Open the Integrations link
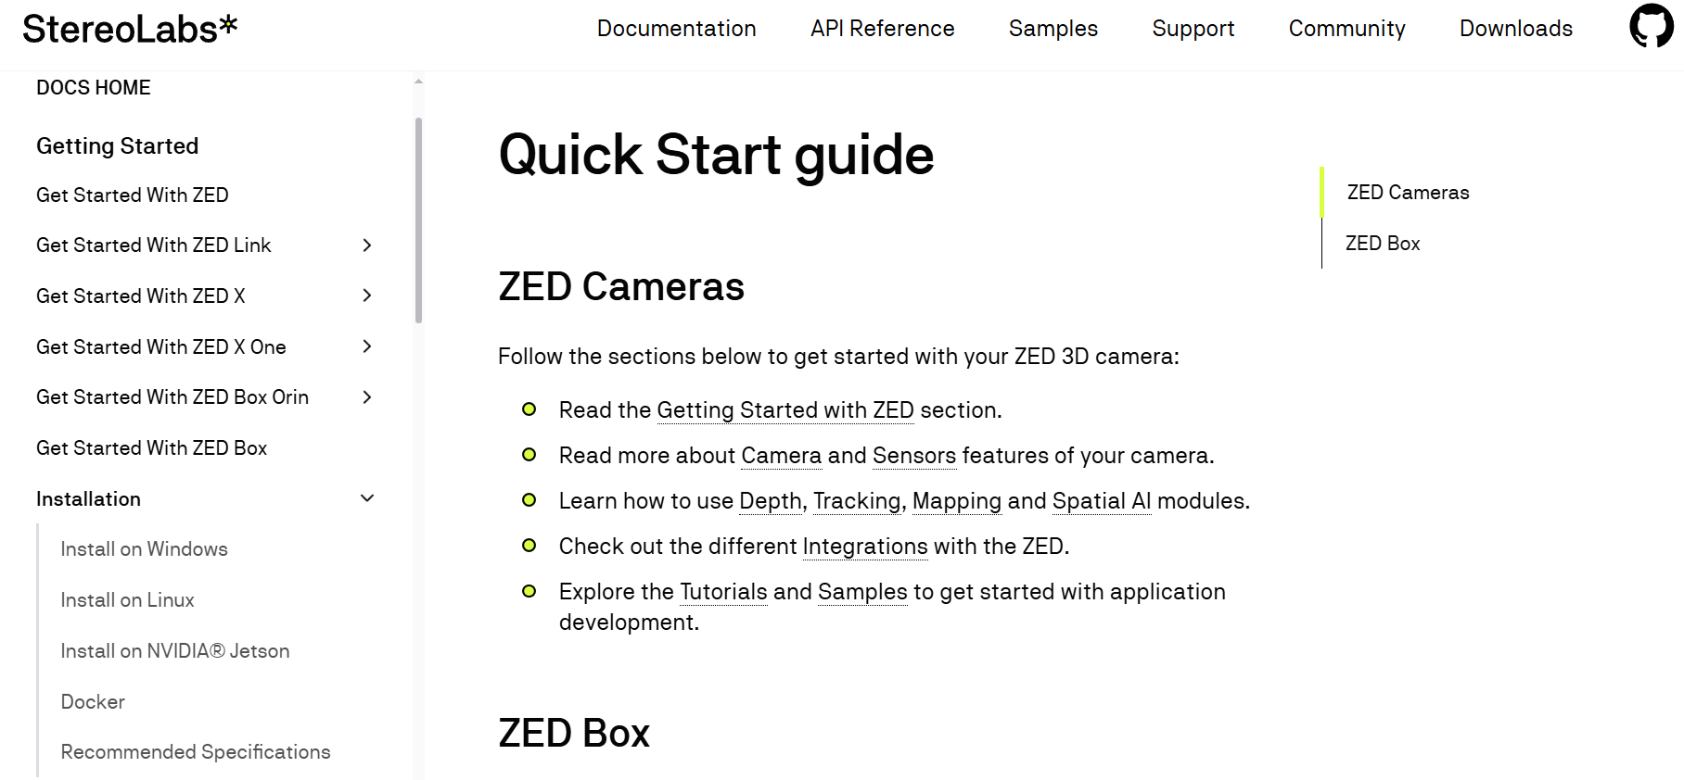The image size is (1684, 780). 864,547
